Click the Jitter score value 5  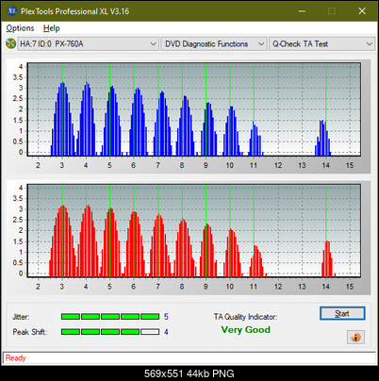point(166,317)
